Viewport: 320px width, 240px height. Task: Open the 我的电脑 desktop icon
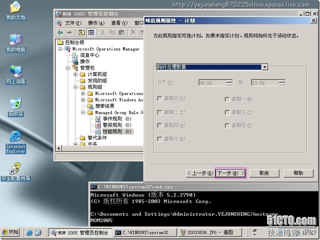coord(16,43)
